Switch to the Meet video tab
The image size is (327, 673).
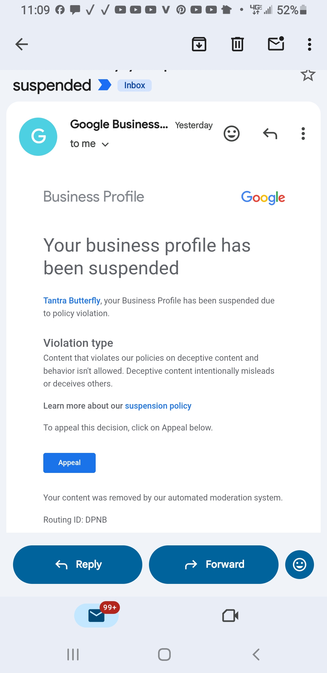230,615
